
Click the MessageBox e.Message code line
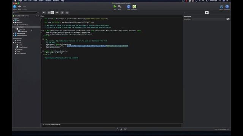pos(54,53)
